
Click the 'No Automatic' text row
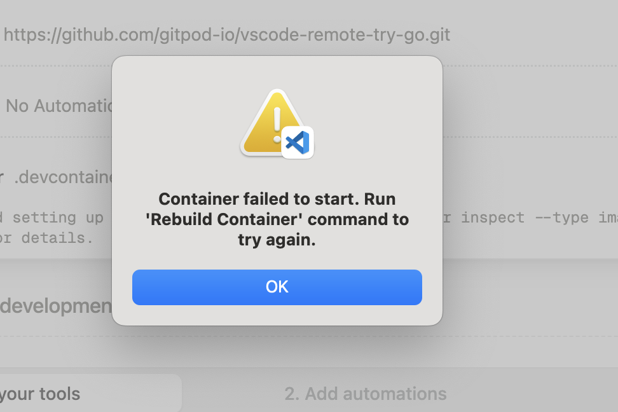point(59,106)
